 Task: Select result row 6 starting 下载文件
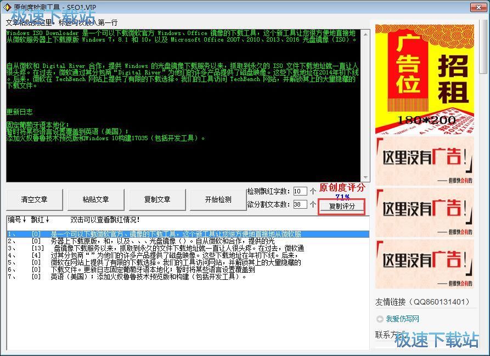click(x=188, y=269)
